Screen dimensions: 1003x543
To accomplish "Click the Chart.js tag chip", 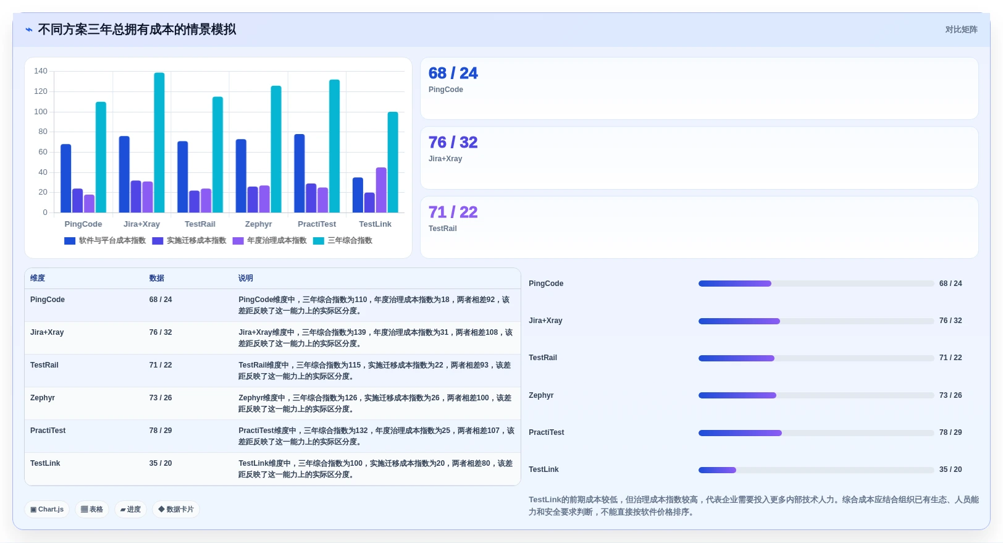I will [x=47, y=510].
